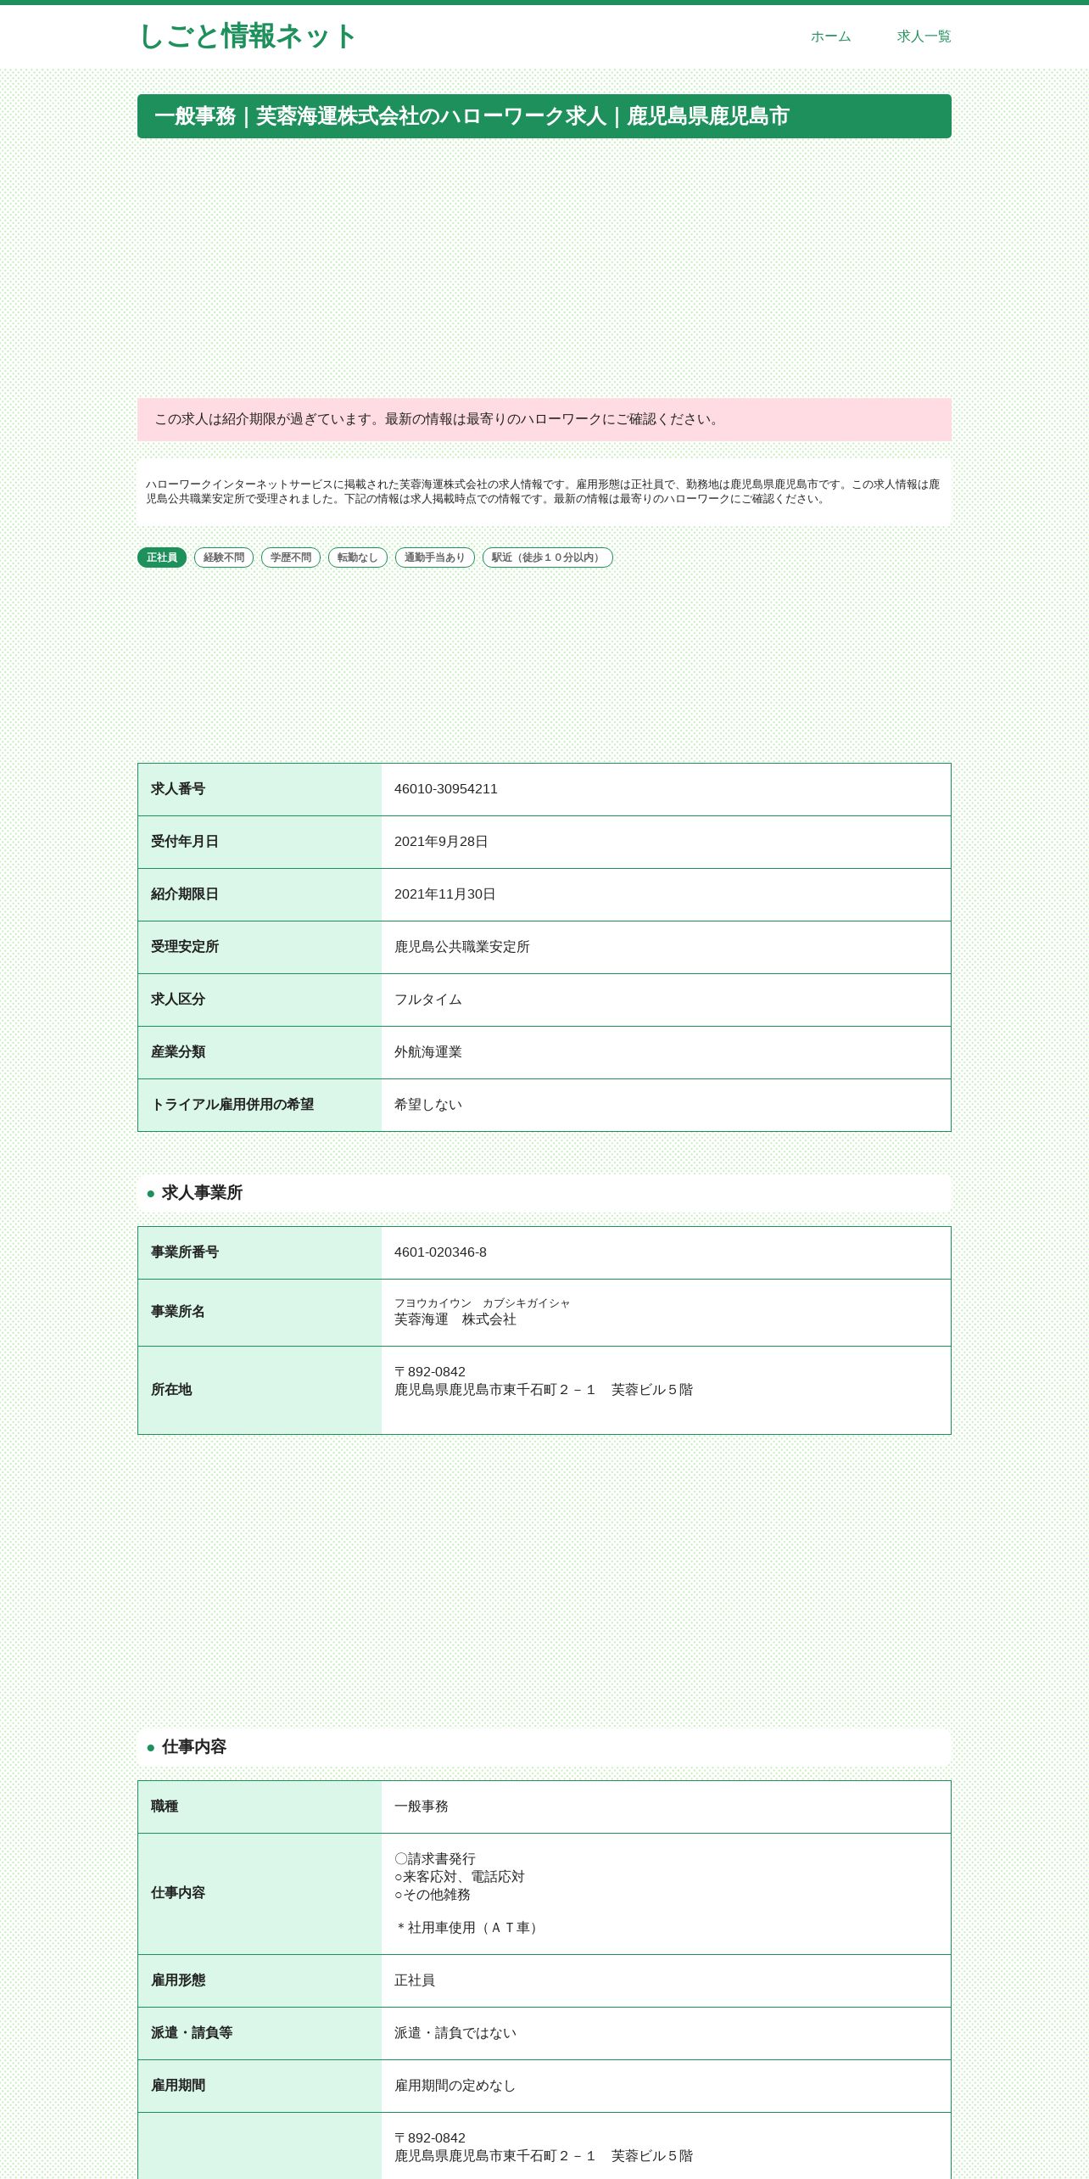Viewport: 1089px width, 2179px height.
Task: Click the pink expired-referral notice message
Action: [x=544, y=419]
